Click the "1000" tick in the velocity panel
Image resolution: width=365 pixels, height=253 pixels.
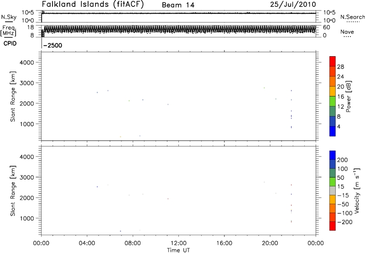27,218
